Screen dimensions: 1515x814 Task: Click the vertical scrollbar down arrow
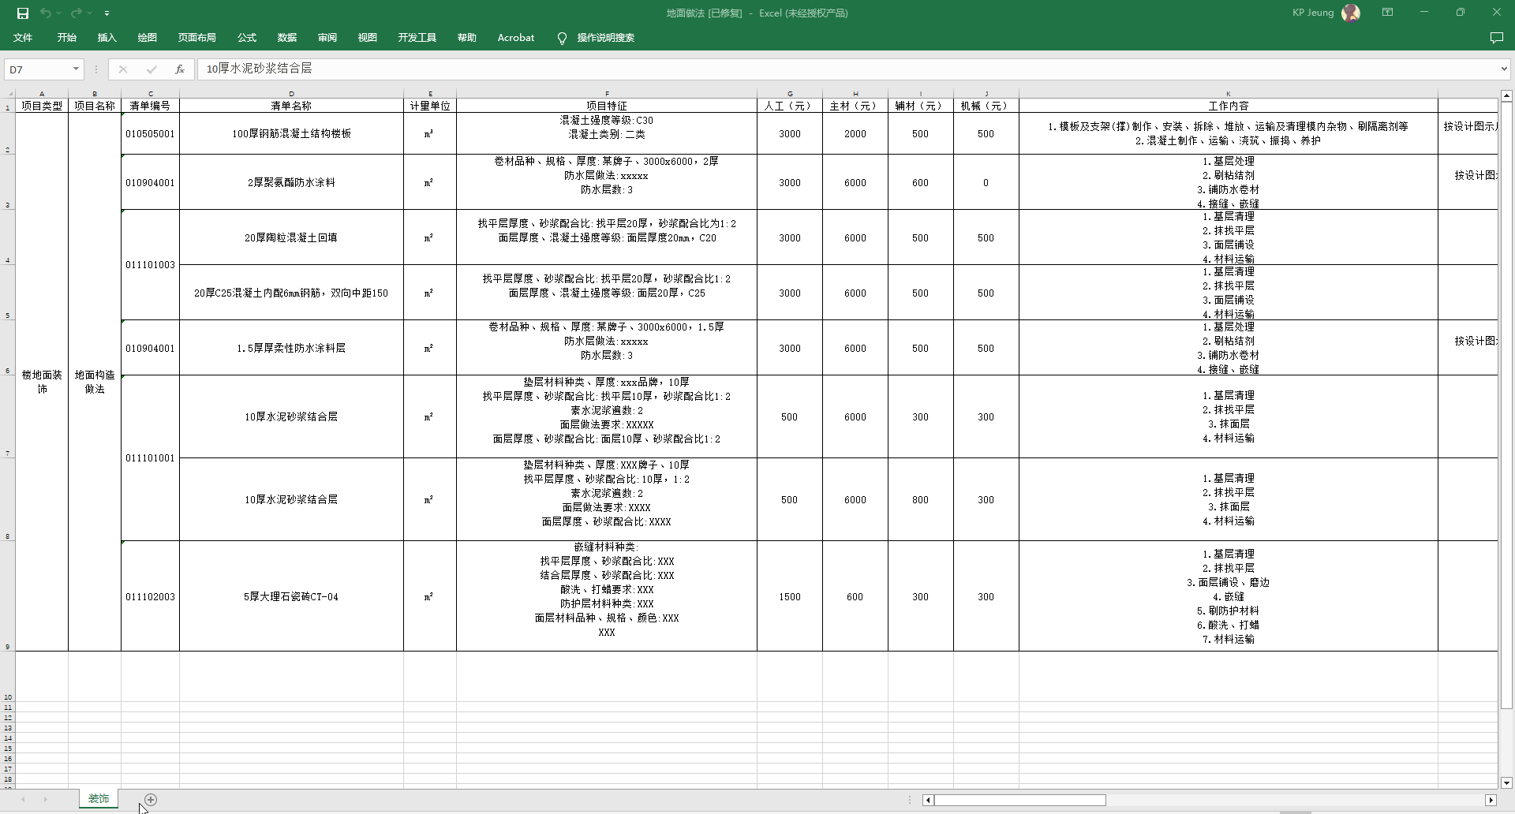pos(1506,783)
